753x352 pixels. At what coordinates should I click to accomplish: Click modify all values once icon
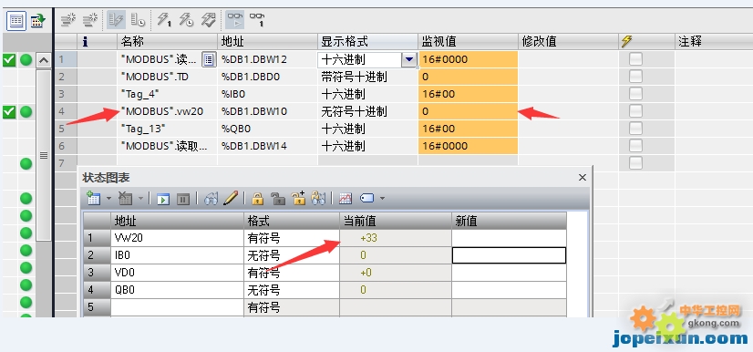point(164,20)
